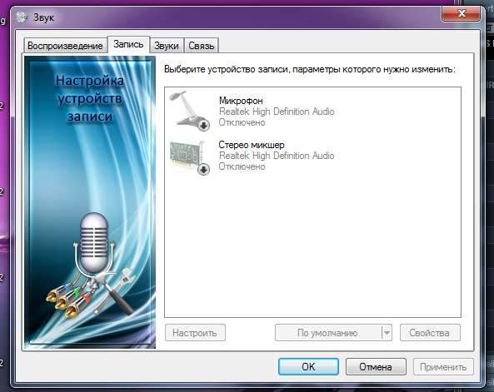Click the speaker icon in the Звук title bar

click(x=22, y=17)
